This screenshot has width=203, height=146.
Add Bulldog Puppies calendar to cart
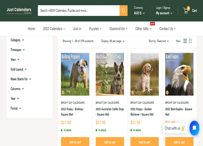[75, 142]
